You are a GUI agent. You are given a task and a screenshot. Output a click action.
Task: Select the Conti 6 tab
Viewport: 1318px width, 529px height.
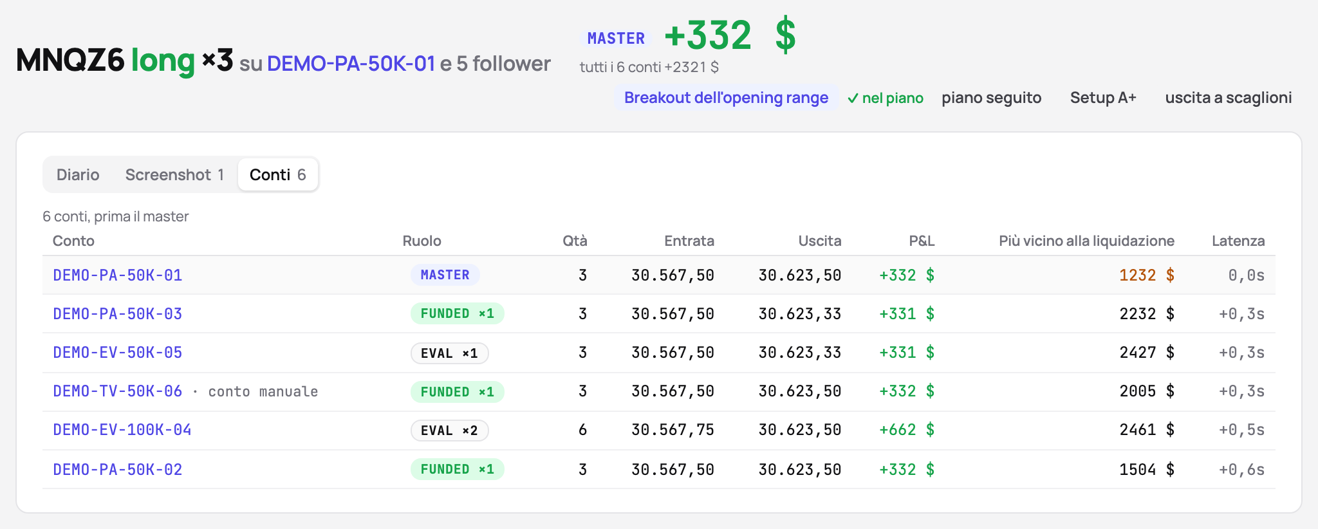pos(277,174)
